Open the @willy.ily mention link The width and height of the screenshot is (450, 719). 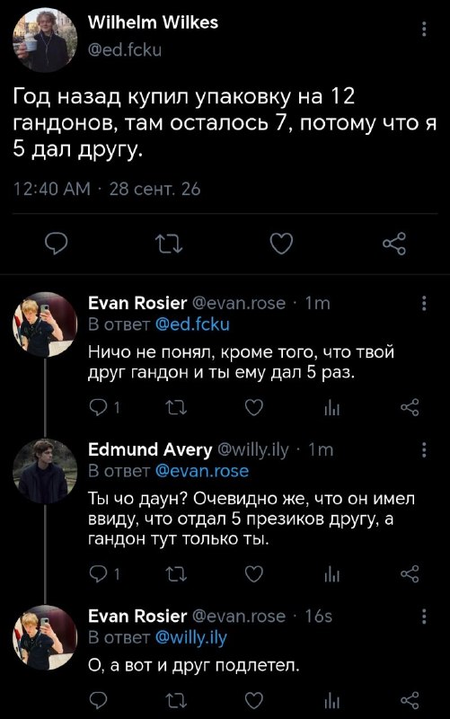(191, 638)
